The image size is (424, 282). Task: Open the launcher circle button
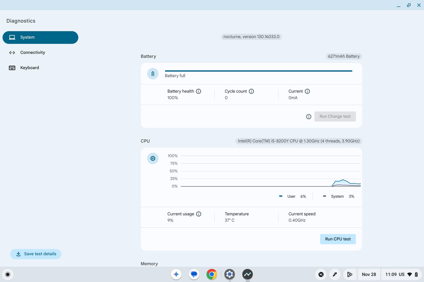pos(8,274)
